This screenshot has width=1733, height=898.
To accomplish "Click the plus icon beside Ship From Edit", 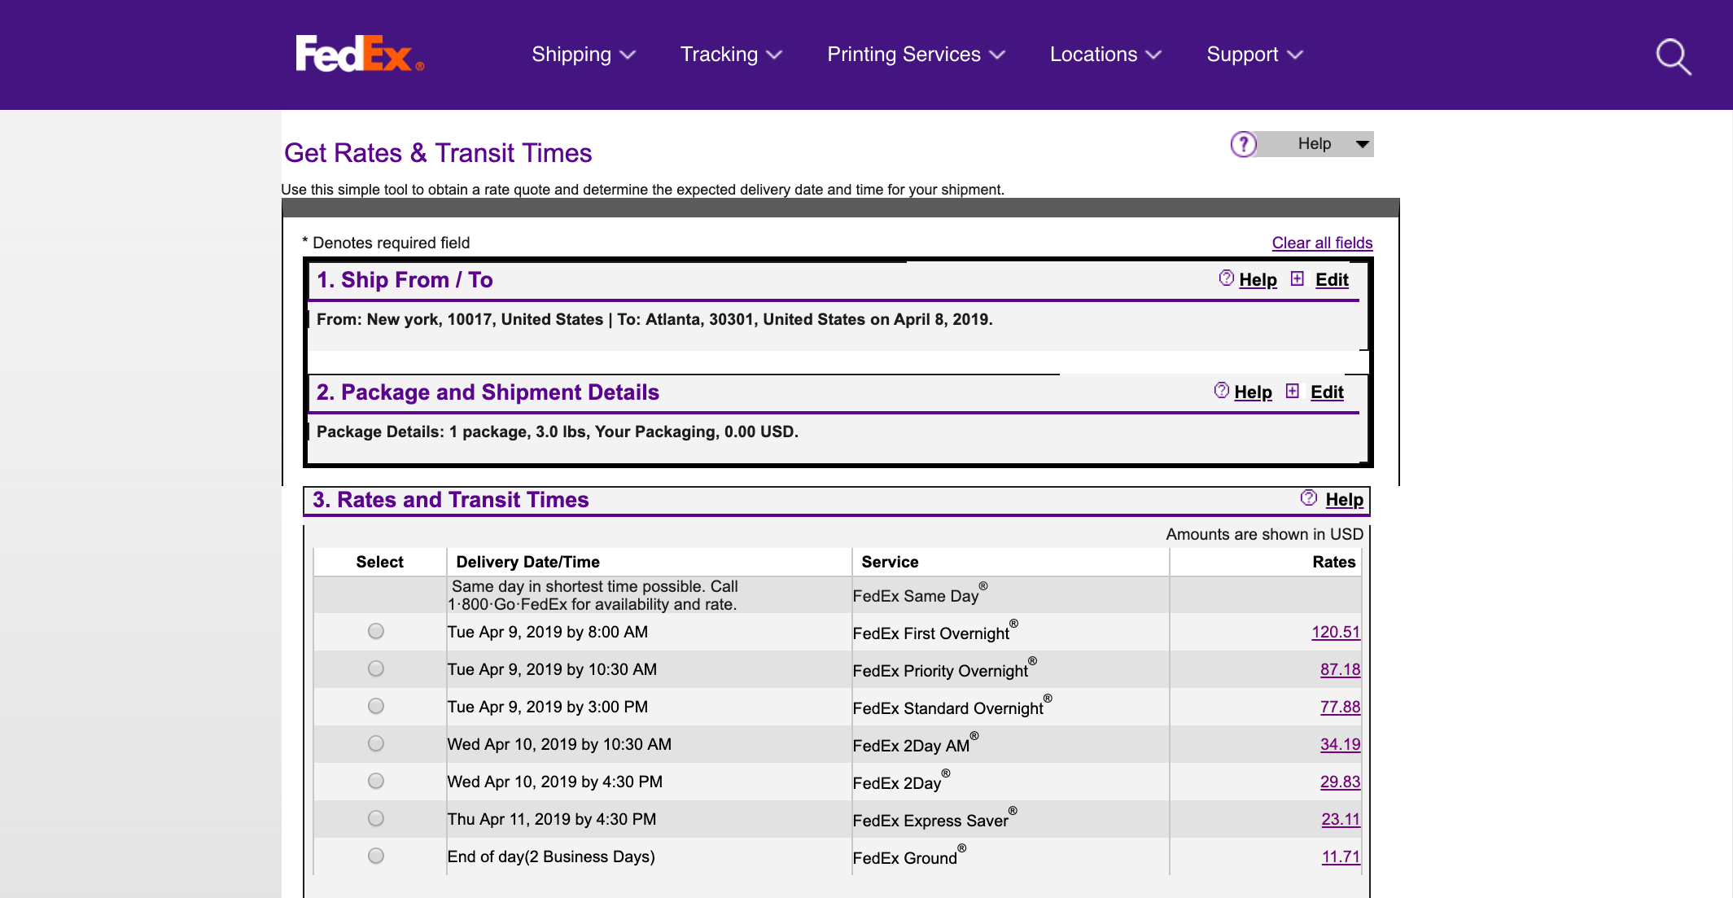I will 1298,278.
